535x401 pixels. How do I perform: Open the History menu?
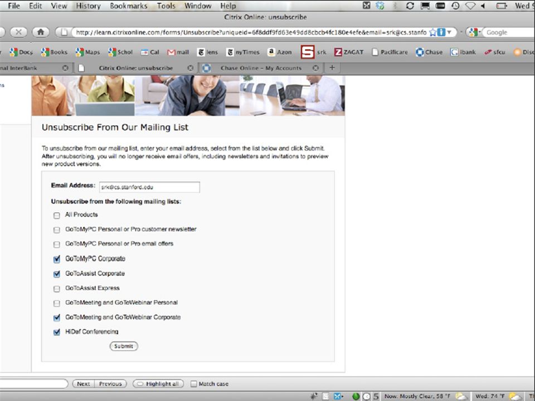coord(88,6)
